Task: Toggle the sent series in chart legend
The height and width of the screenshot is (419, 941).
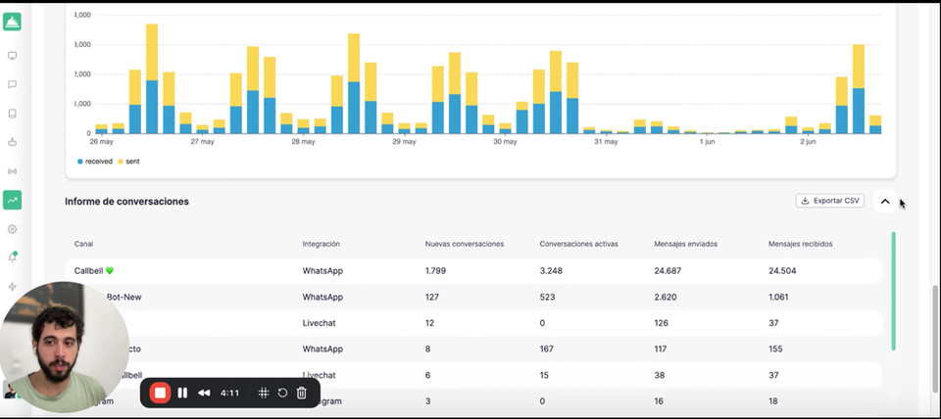Action: pyautogui.click(x=128, y=162)
